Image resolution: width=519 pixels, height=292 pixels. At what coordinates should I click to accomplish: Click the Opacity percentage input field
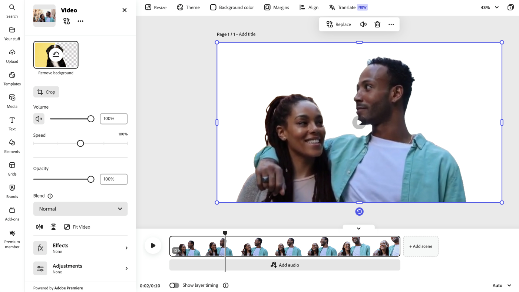click(114, 179)
